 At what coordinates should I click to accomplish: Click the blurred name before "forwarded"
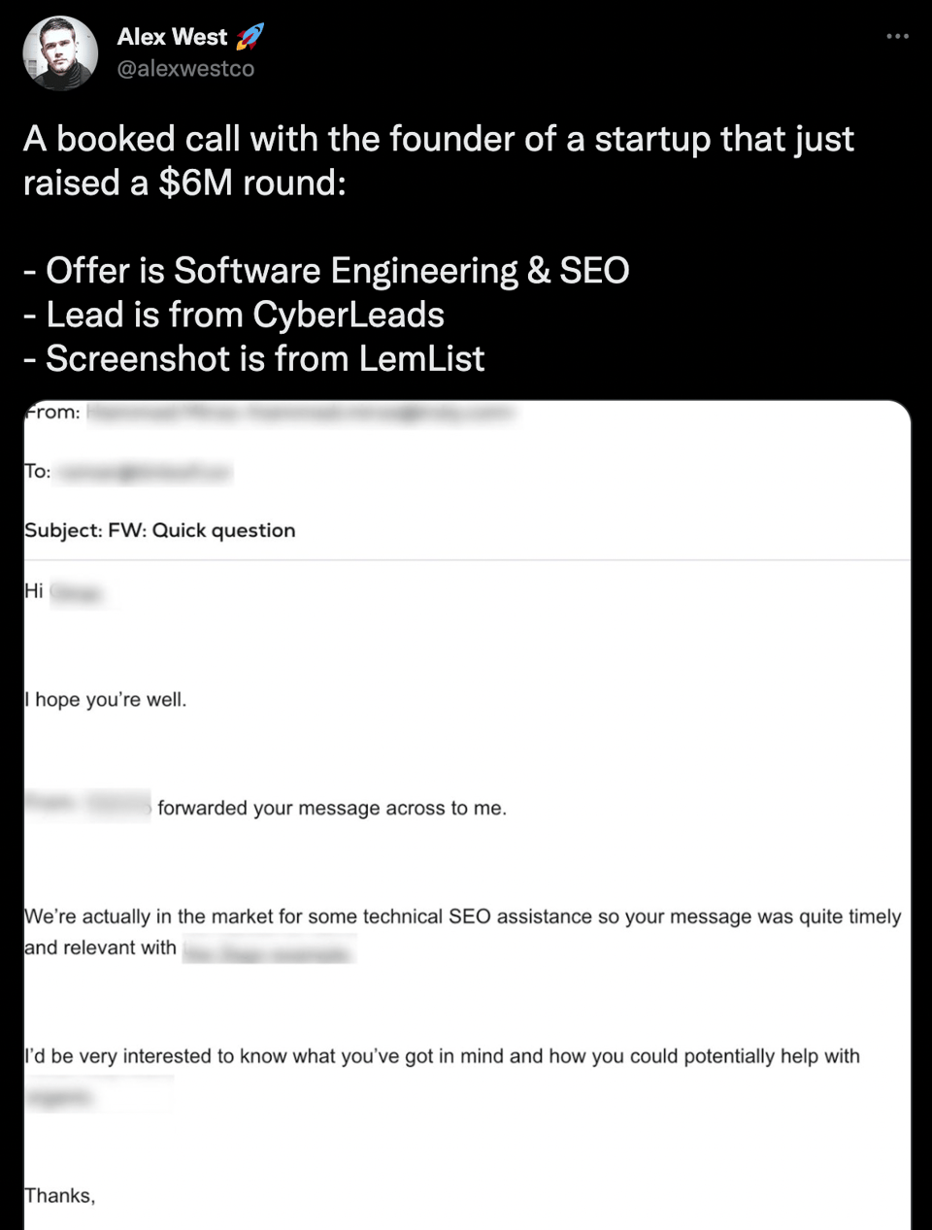[87, 806]
